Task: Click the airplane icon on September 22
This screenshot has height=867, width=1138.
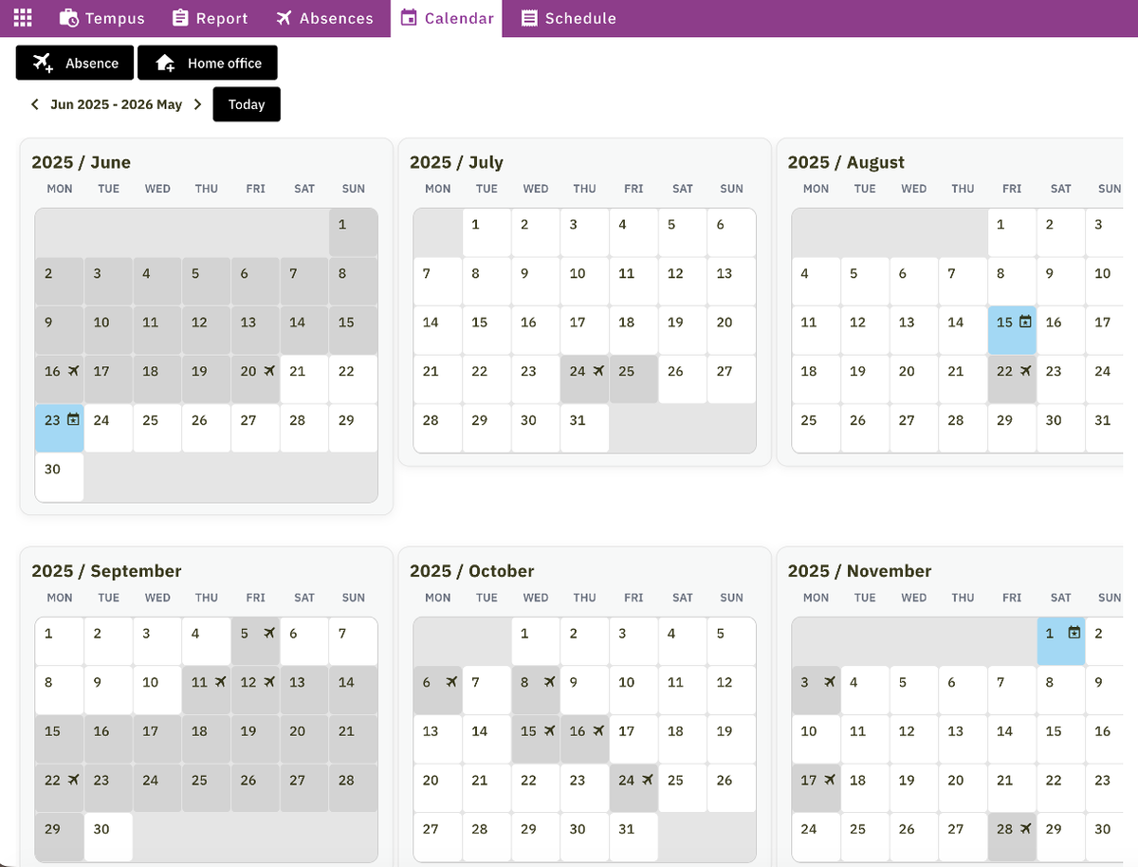Action: pos(74,780)
